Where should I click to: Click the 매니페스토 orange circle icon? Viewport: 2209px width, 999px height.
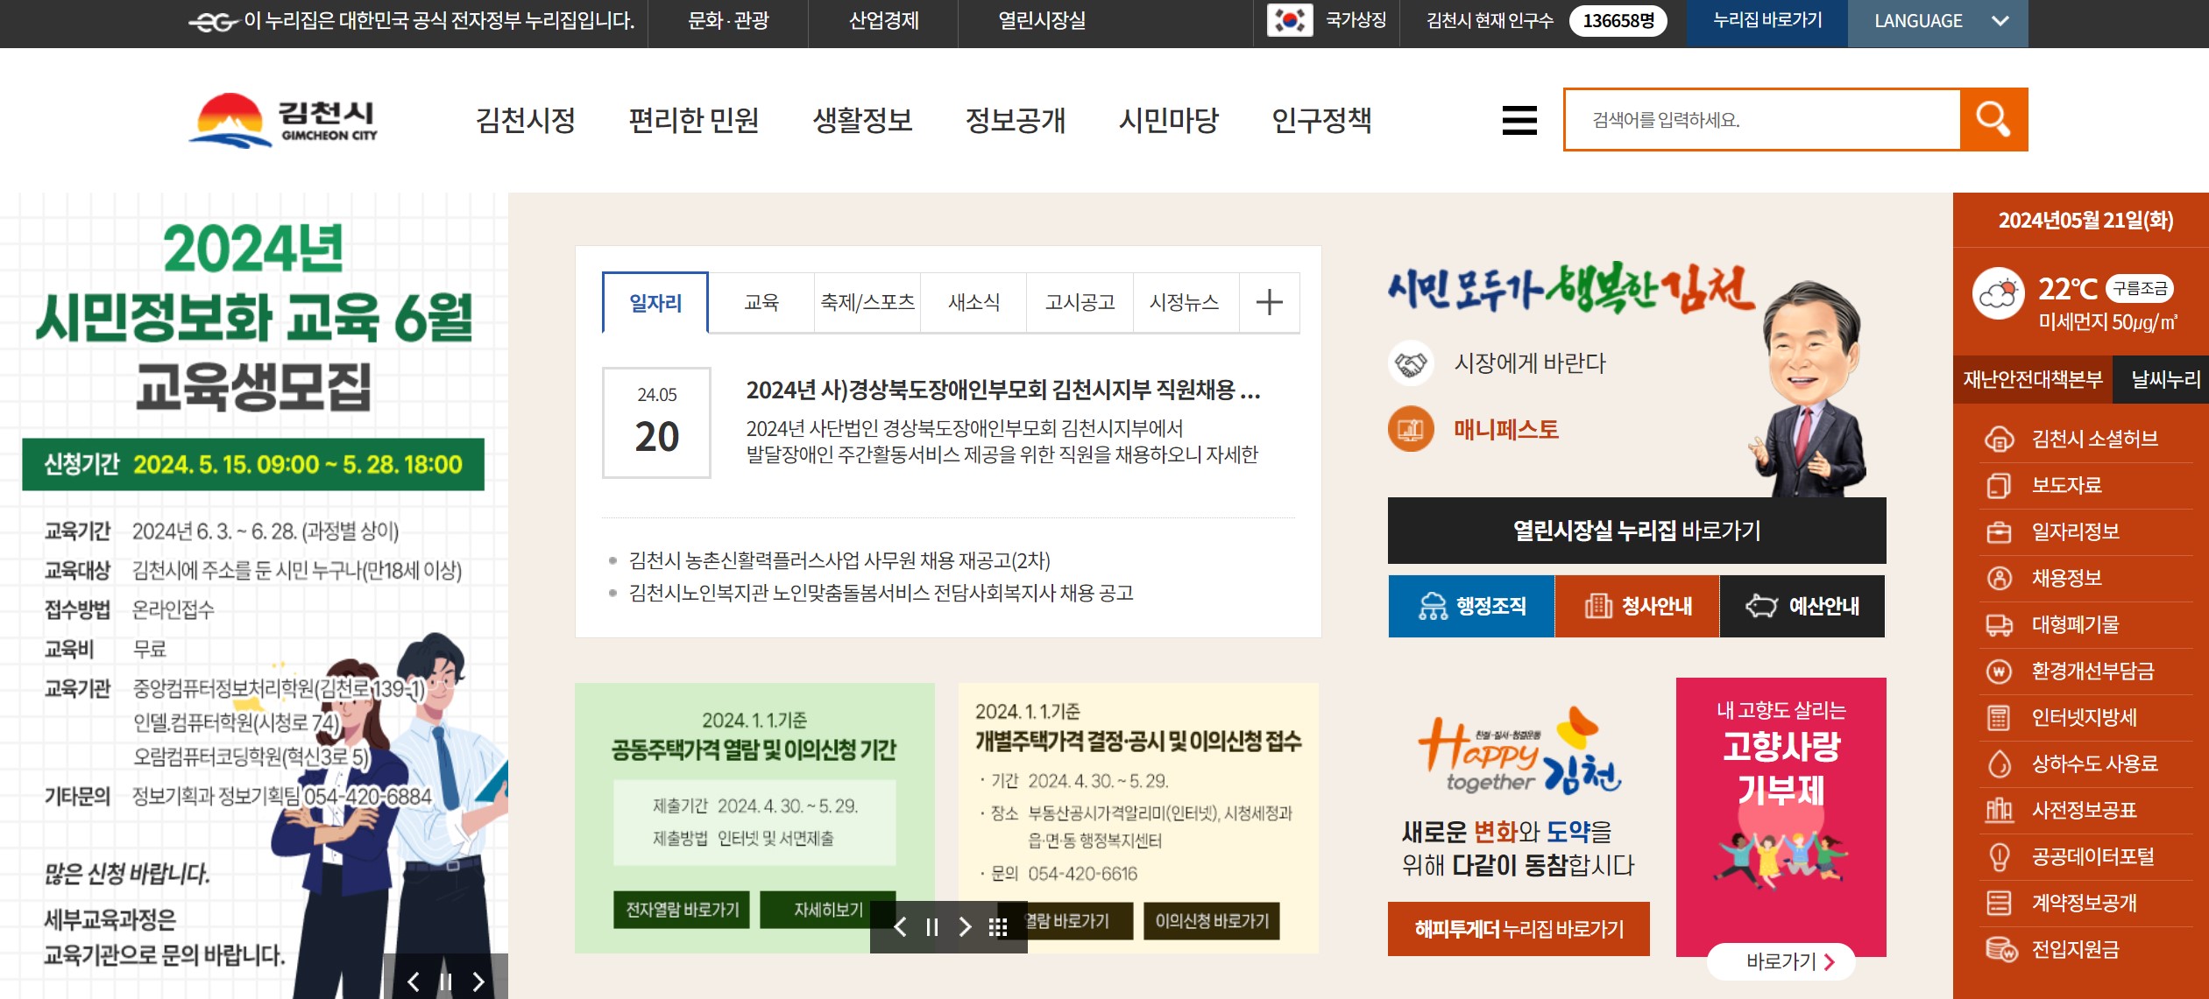point(1411,430)
